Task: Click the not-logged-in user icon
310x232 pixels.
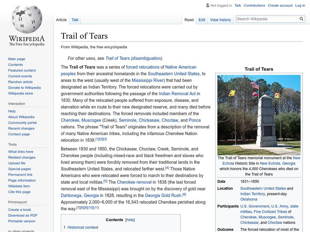Action: (x=207, y=5)
